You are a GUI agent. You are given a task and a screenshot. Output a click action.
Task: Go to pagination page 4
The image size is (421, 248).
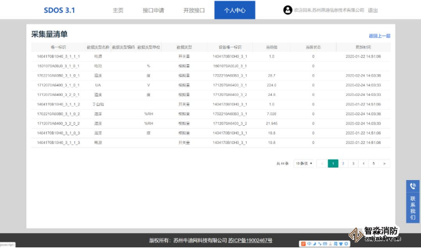pos(364,163)
